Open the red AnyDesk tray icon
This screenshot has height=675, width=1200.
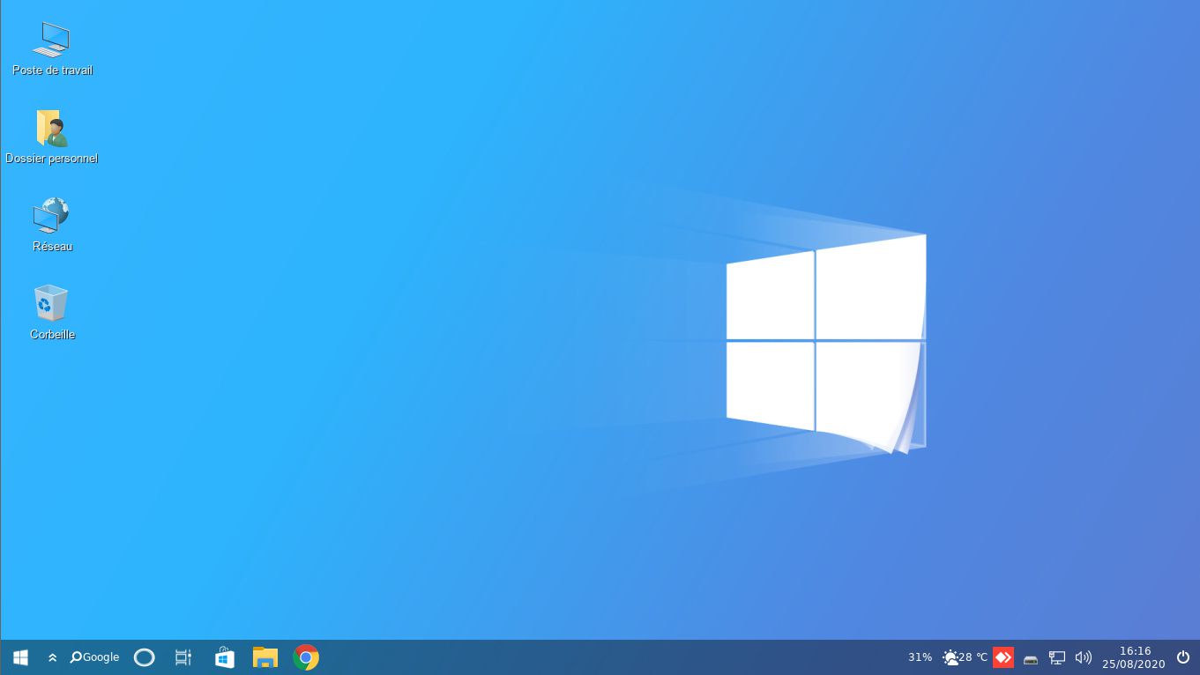coord(1003,657)
